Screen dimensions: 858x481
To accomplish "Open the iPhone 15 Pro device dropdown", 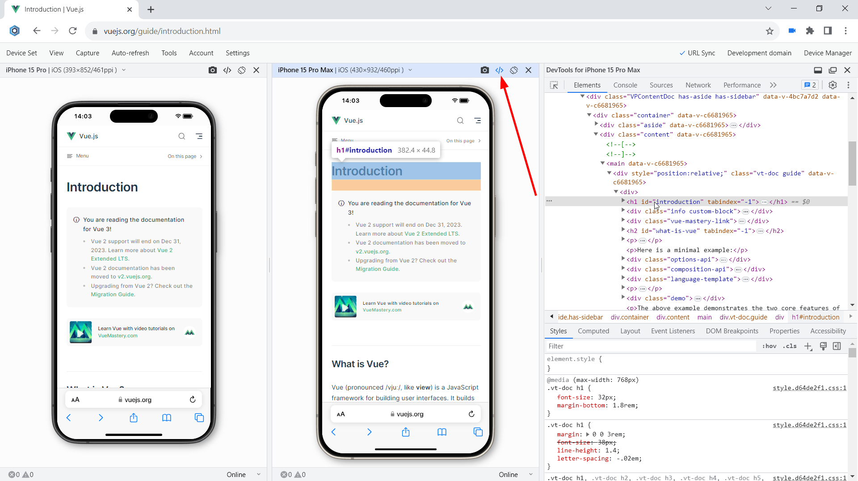I will pyautogui.click(x=124, y=70).
